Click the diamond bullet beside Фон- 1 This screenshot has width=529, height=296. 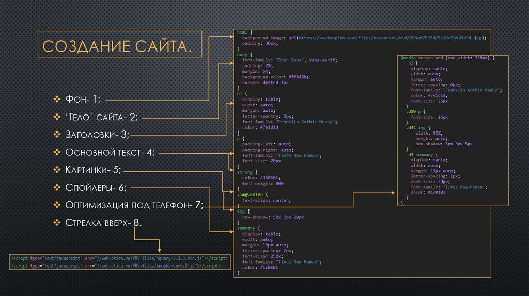click(x=57, y=100)
